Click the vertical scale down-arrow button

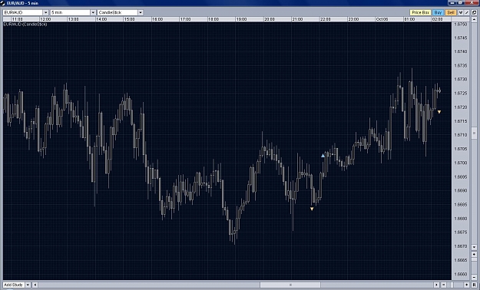tap(474, 247)
